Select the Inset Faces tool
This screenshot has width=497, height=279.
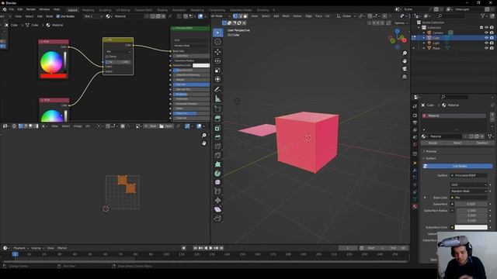217,128
